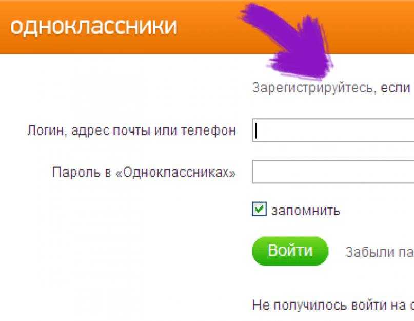Click the одноклассники logo in header
The image size is (414, 321).
93,26
